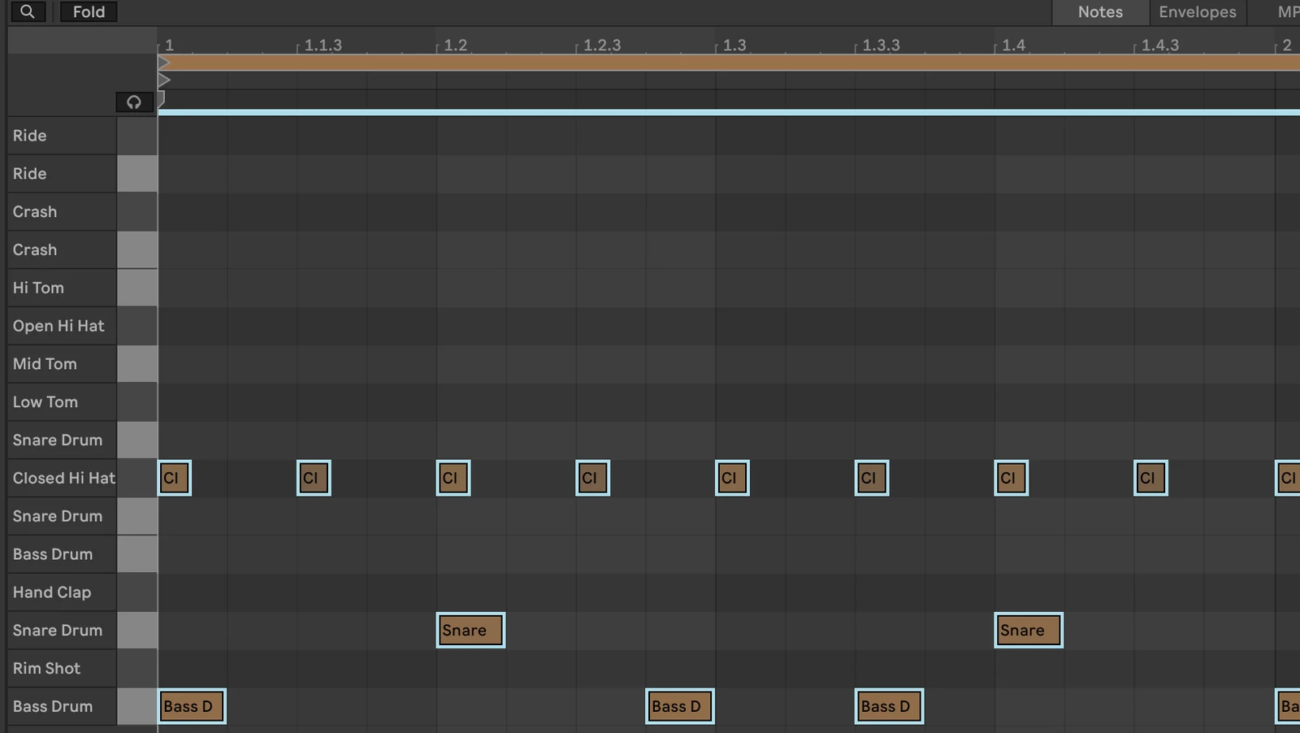Screen dimensions: 1300x733
Task: Select the Closed Hi Hat note at 1.4.3
Action: 1151,478
